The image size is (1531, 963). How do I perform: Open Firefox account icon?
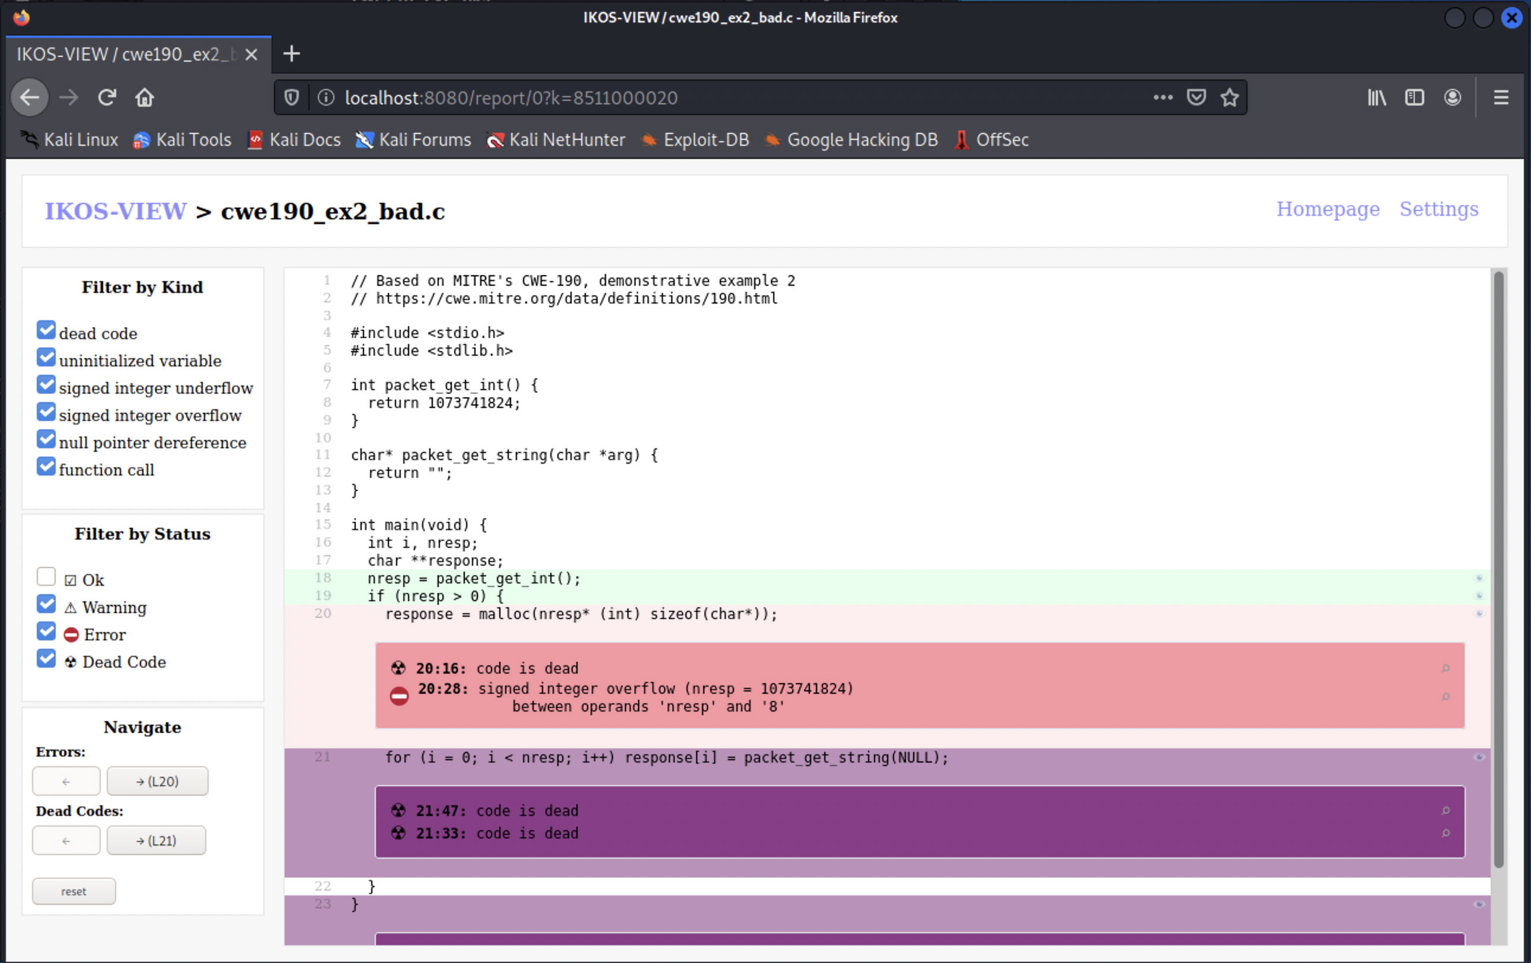pos(1452,97)
